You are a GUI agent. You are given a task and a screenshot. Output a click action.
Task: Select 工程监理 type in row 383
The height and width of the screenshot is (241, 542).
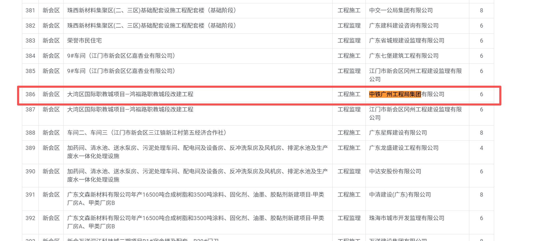click(x=349, y=41)
